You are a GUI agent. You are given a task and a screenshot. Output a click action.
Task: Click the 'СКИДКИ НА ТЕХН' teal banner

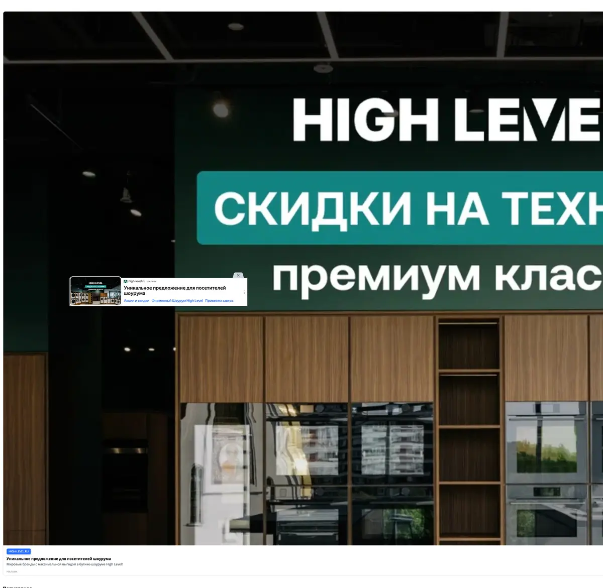click(x=400, y=208)
